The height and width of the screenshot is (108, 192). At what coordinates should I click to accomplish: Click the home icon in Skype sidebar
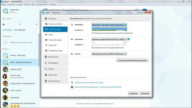pos(4,25)
